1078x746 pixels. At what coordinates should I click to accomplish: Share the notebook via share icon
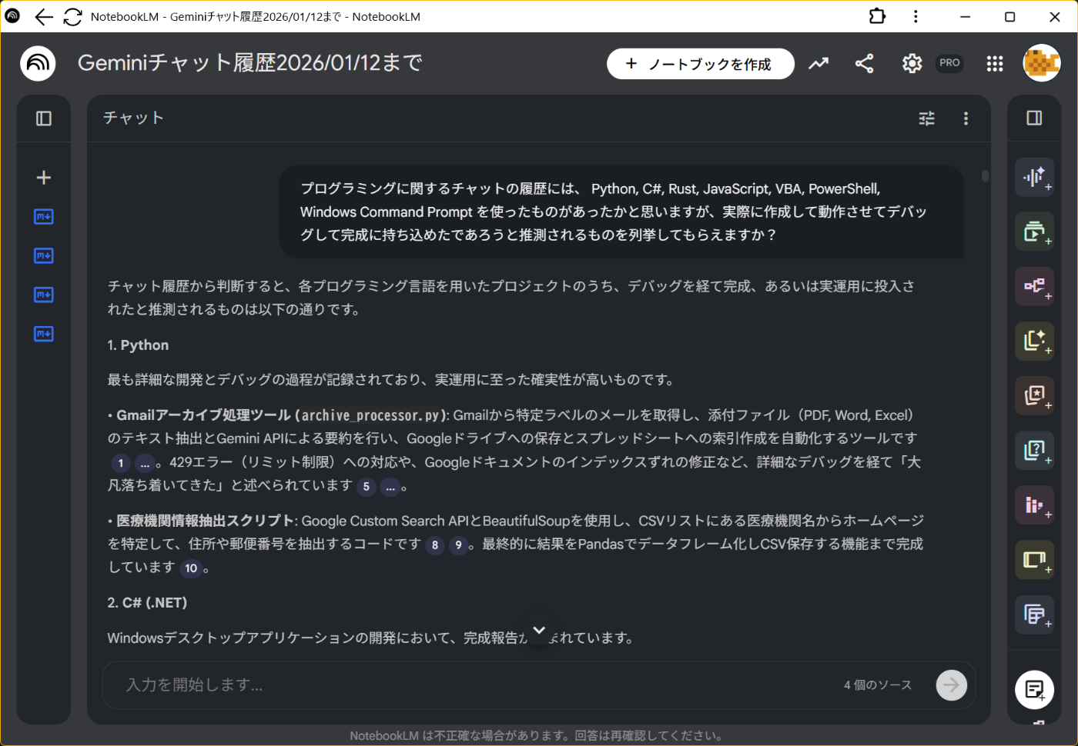point(865,63)
